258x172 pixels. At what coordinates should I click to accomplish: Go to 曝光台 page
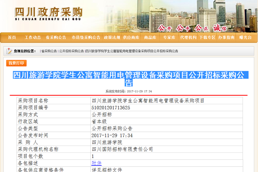245,38
